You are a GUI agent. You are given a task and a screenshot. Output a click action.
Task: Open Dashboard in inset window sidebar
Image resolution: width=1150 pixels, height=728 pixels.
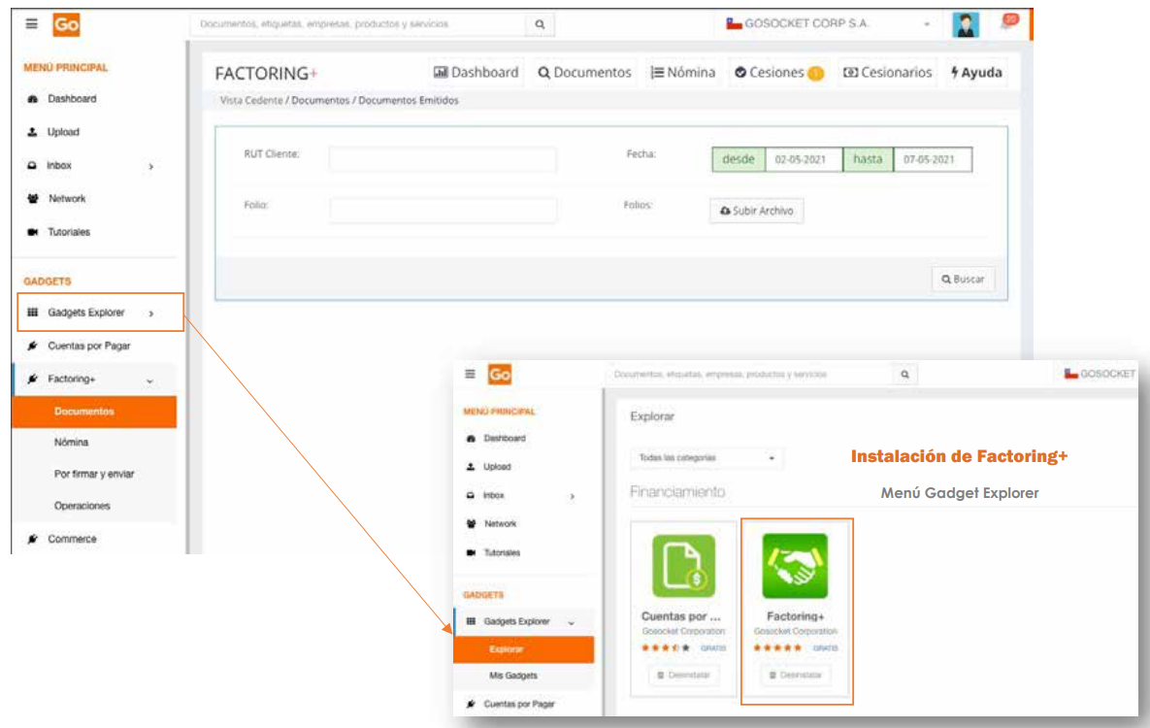505,438
